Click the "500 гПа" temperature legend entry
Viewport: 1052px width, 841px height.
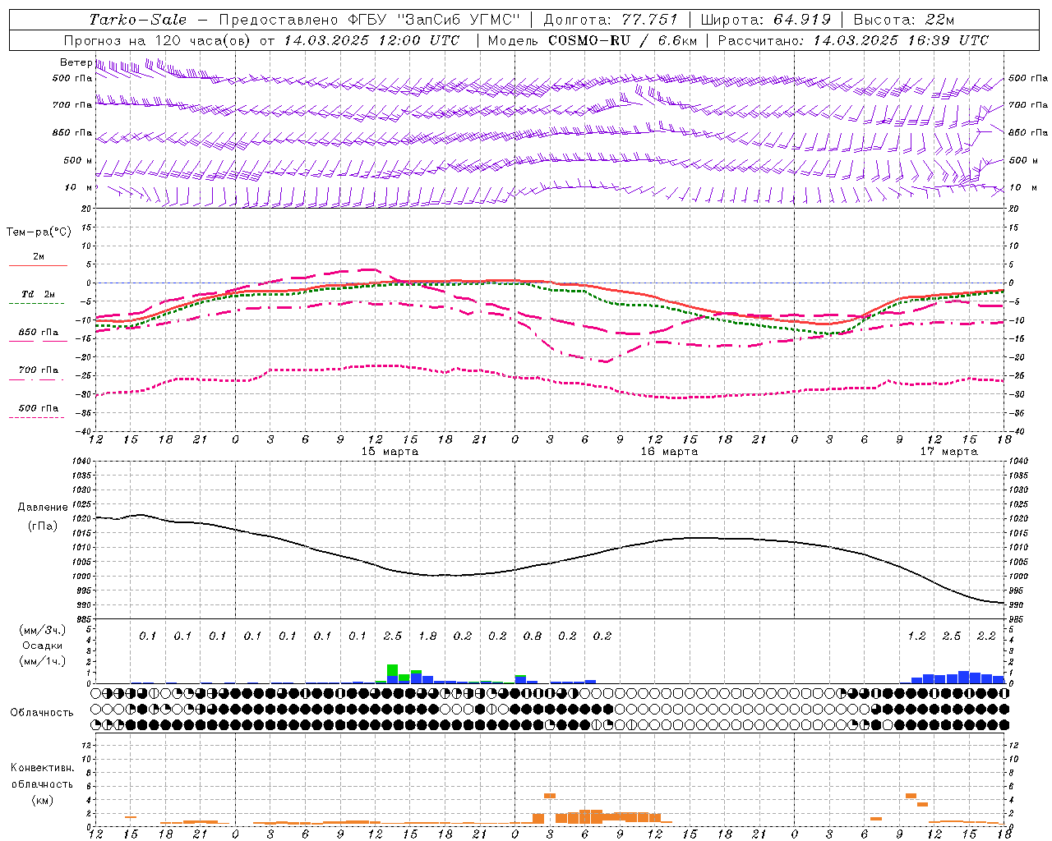tap(39, 408)
